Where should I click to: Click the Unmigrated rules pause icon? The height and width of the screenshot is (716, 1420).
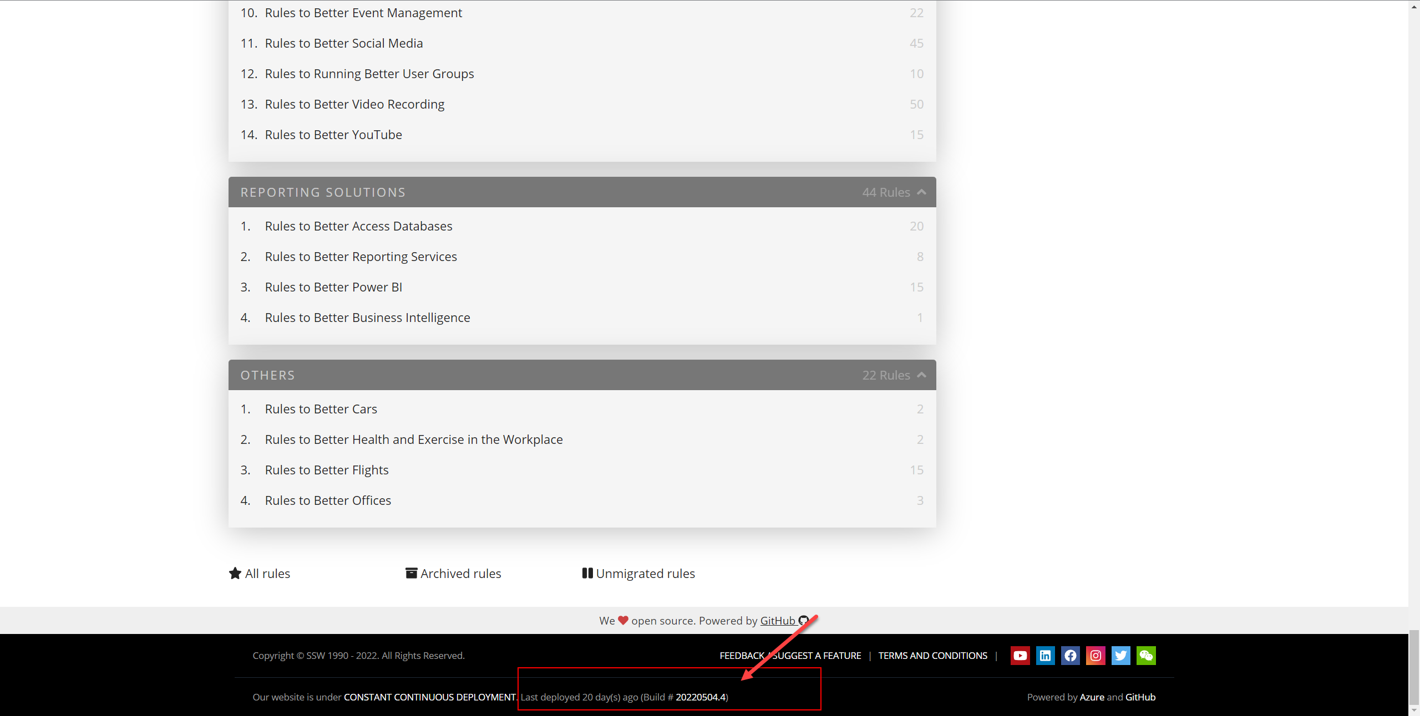click(x=587, y=573)
